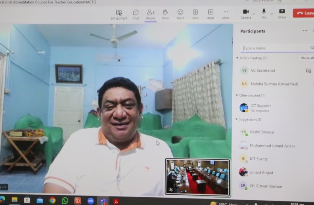Open WhatsApp from the taskbar

[65, 201]
